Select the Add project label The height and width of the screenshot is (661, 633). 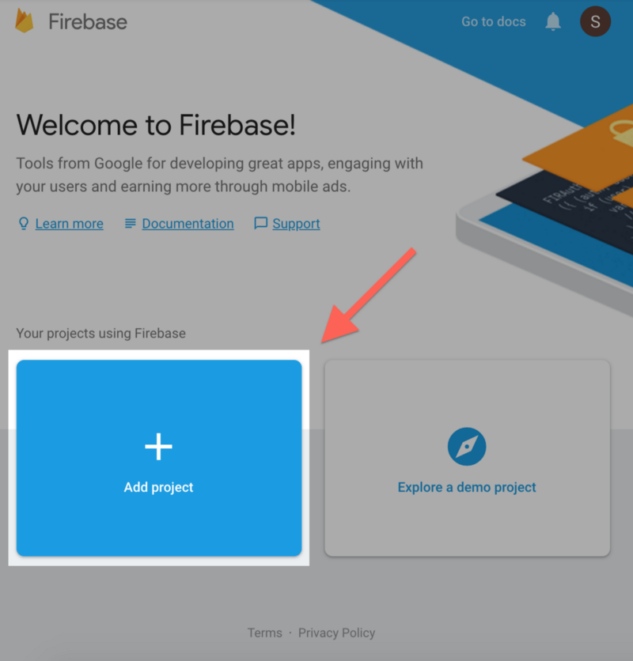tap(159, 487)
